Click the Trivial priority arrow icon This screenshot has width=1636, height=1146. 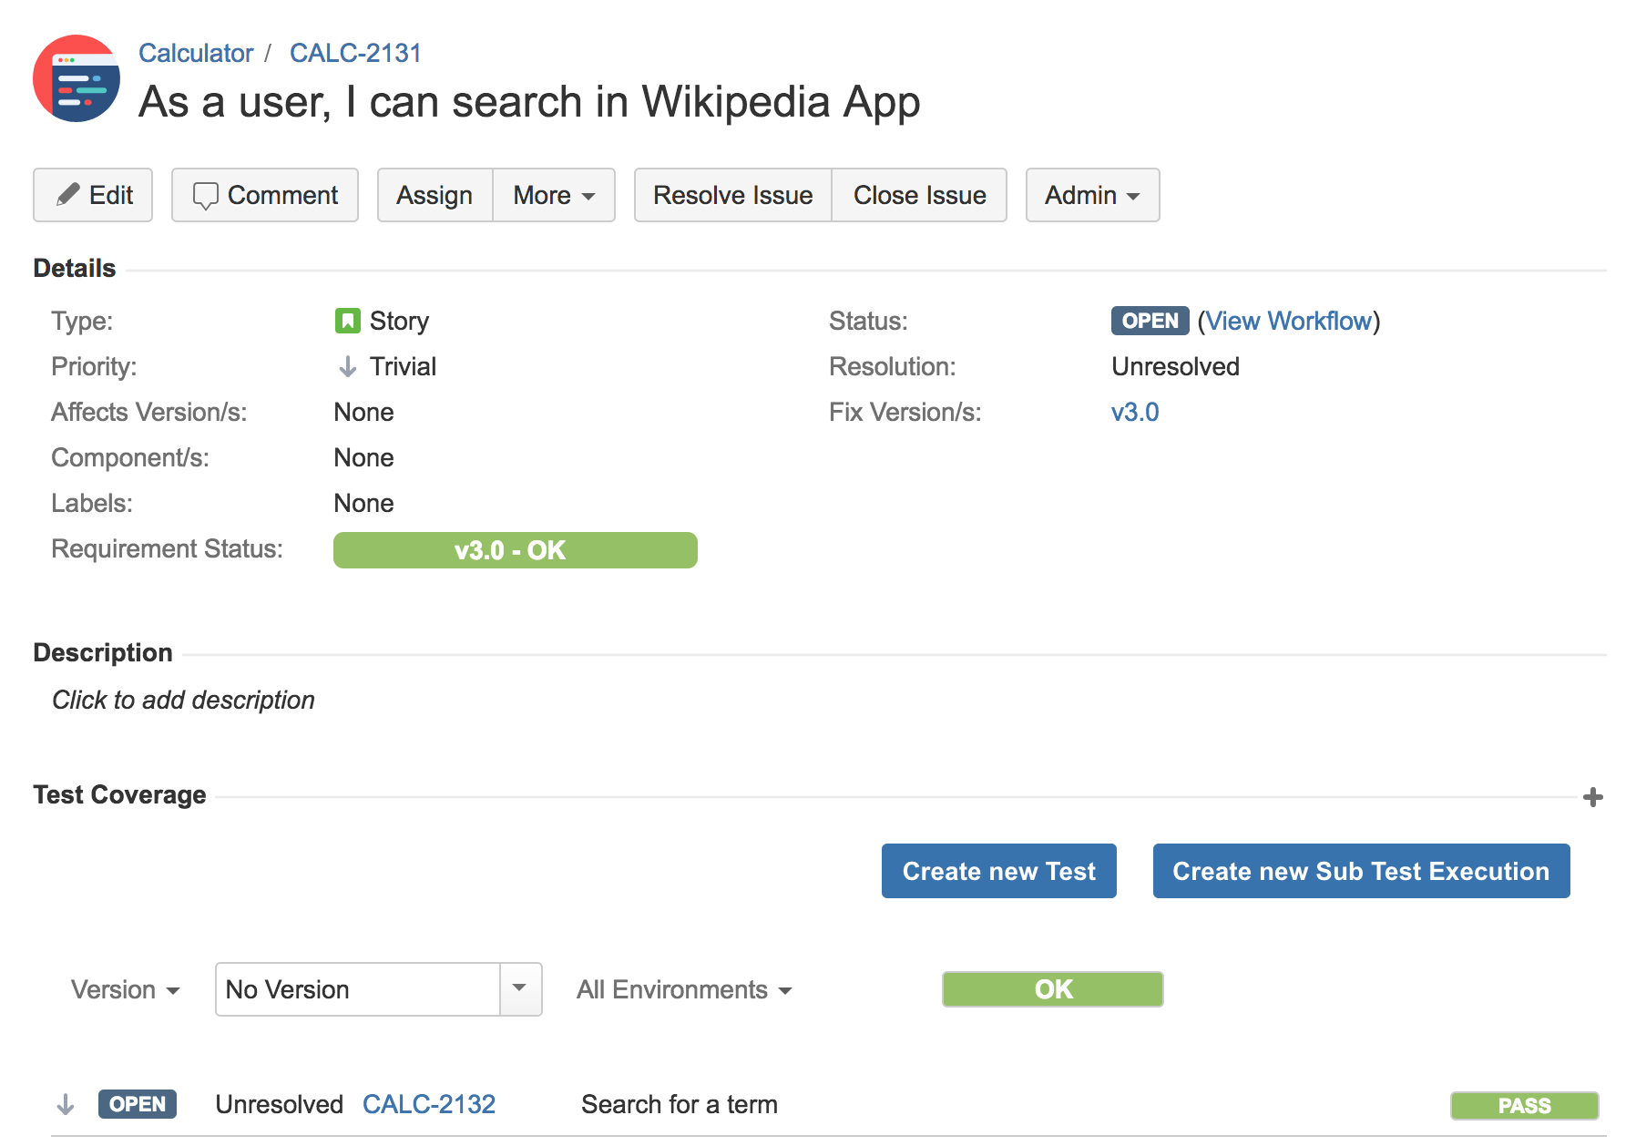347,366
